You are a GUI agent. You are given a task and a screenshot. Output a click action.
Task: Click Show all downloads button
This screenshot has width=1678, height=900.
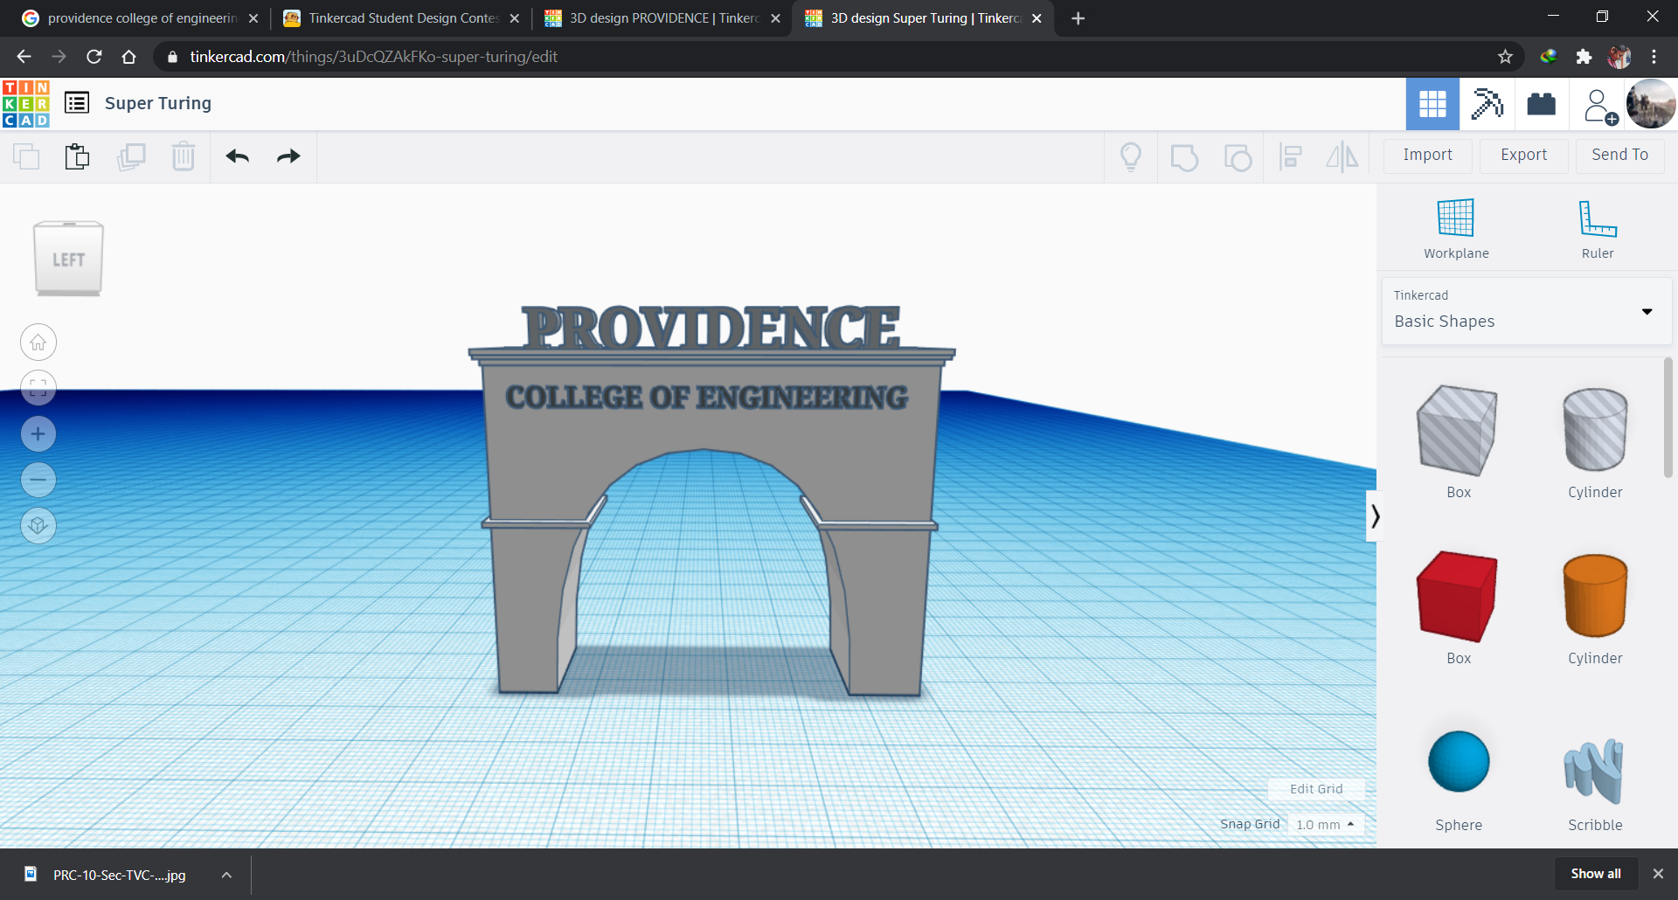[x=1596, y=874]
